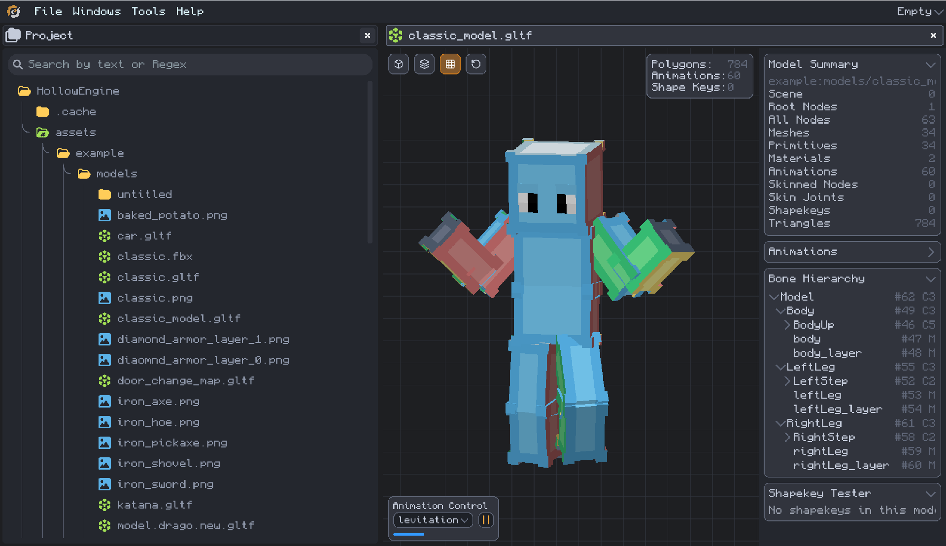Select the rightLeg_layer mesh entry
Screen dimensions: 946x546
pos(841,465)
